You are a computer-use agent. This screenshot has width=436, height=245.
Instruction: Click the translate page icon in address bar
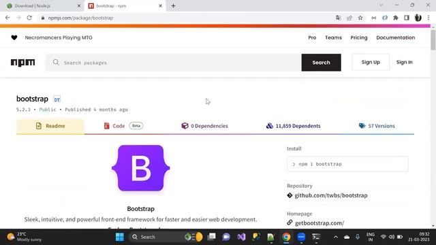tap(339, 18)
